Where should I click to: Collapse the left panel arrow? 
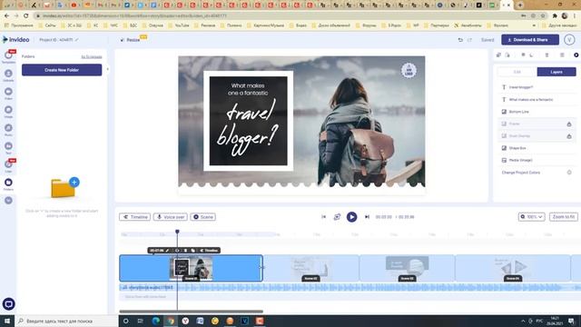108,69
